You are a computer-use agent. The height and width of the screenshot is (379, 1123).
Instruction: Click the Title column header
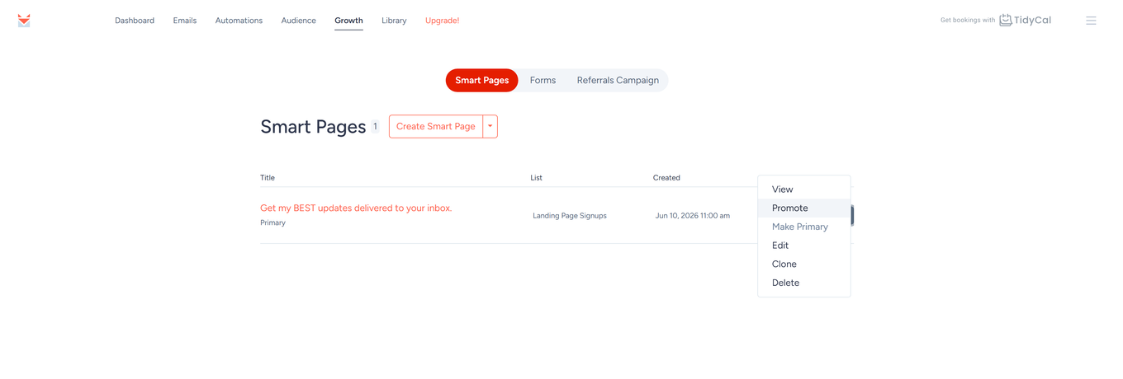tap(268, 178)
